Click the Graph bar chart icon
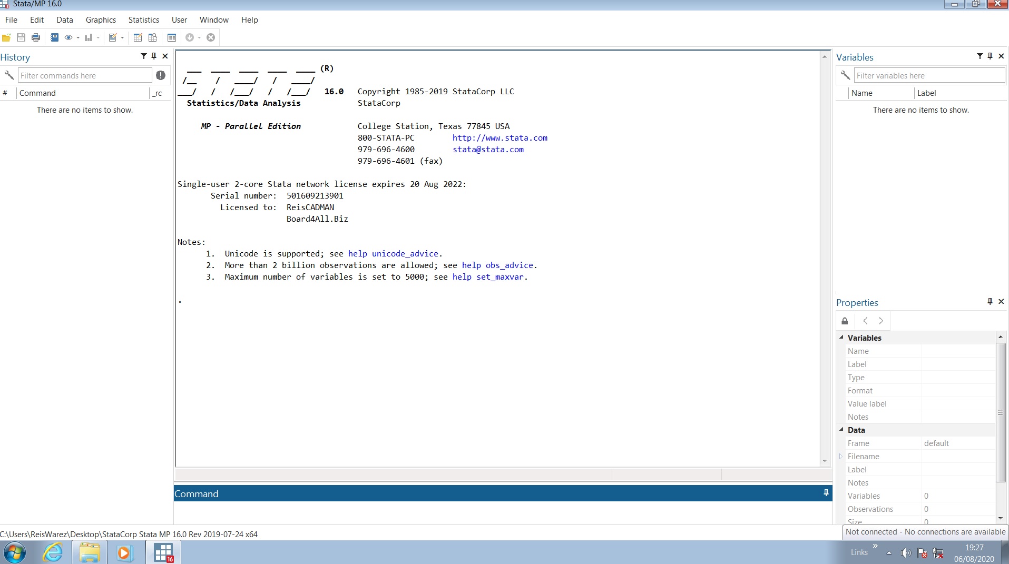This screenshot has height=564, width=1009. [89, 37]
